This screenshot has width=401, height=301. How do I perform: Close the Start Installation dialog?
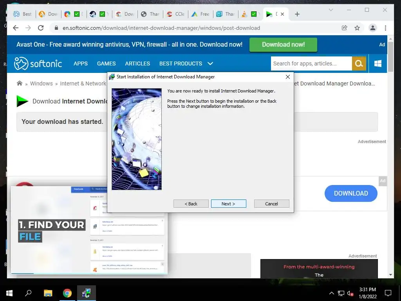[288, 77]
